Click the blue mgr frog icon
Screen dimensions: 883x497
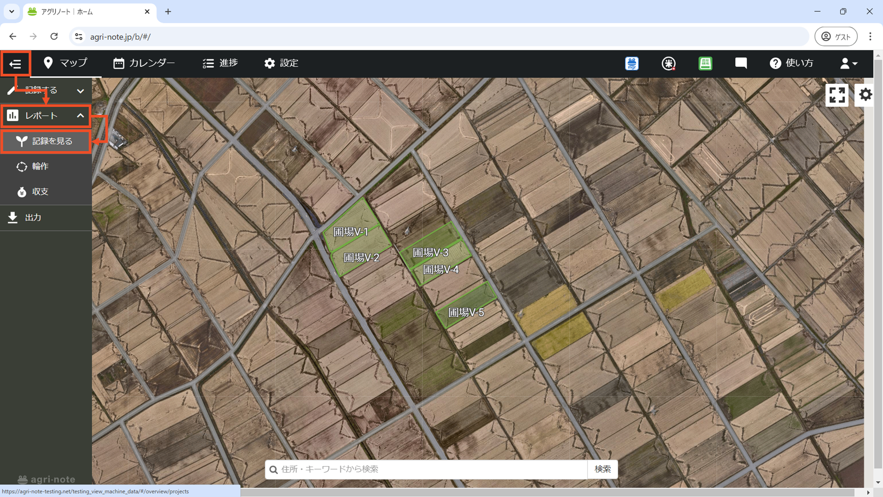pyautogui.click(x=632, y=63)
